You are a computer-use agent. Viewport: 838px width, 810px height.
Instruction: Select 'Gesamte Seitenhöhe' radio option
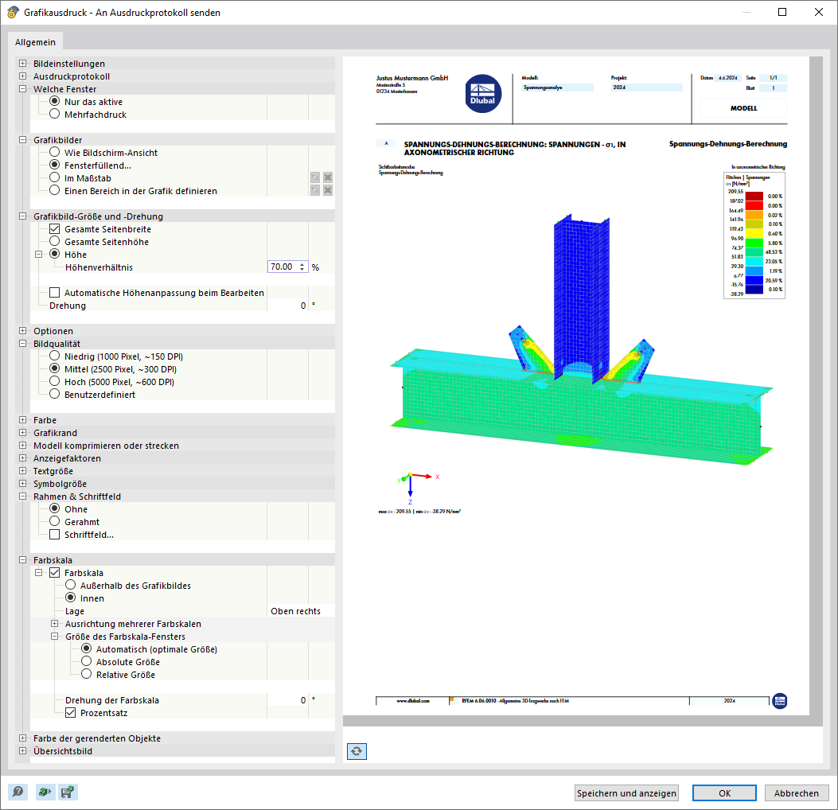54,241
